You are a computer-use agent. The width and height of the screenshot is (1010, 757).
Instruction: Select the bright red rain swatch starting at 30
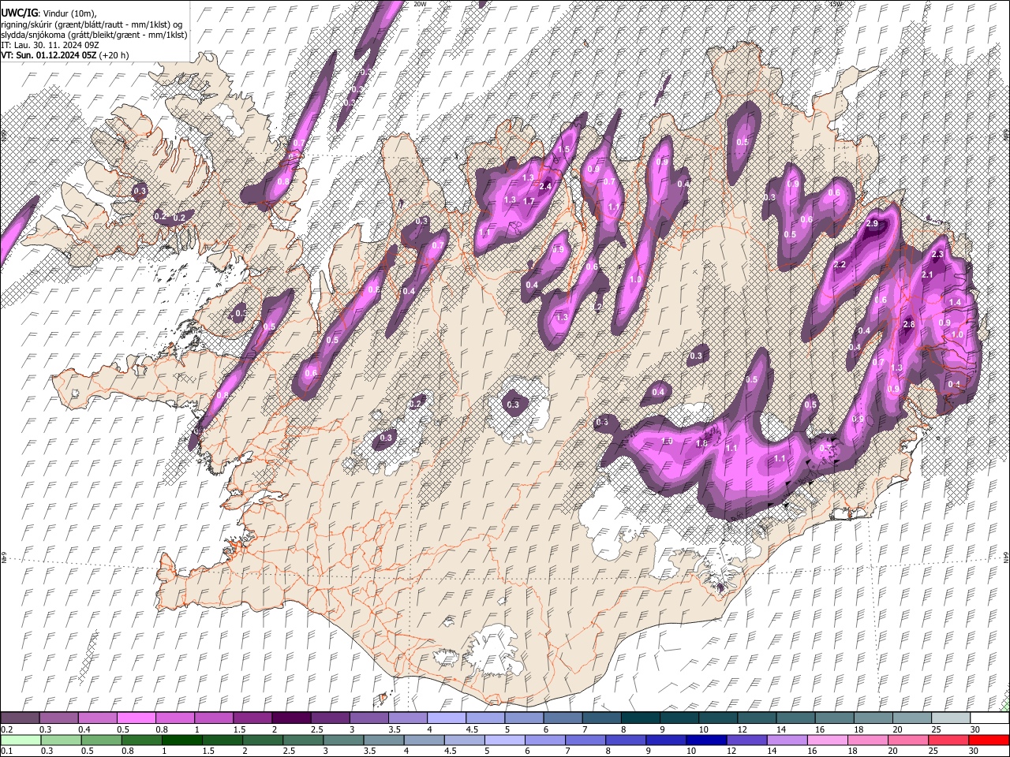(989, 740)
